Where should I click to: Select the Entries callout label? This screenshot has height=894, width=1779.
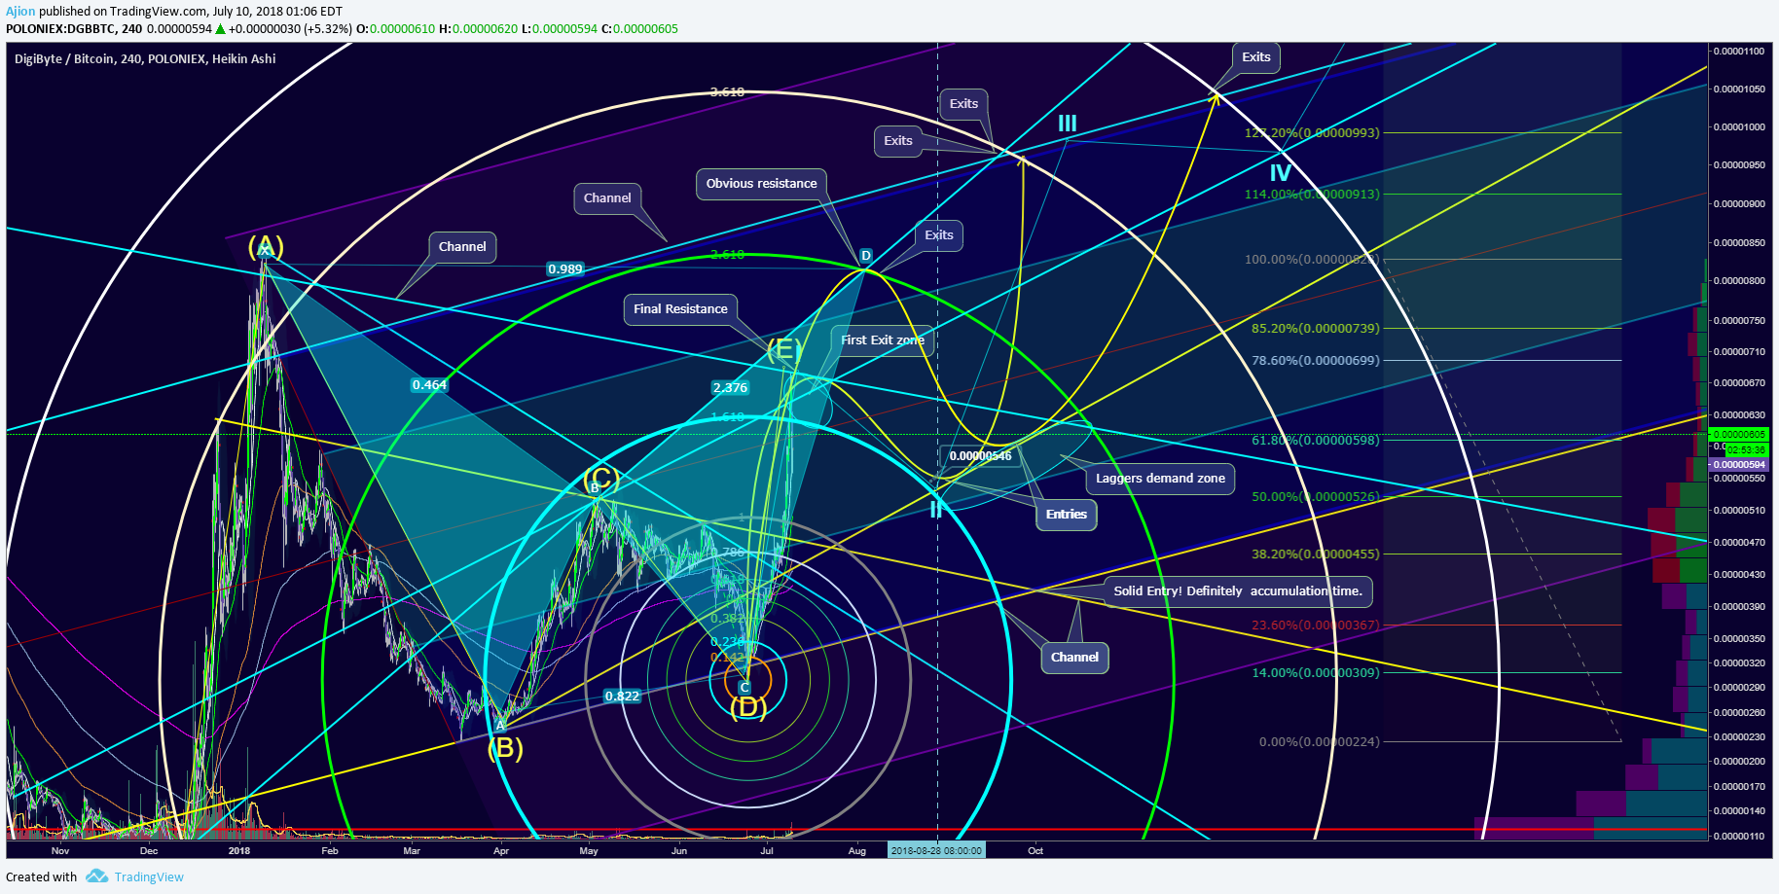pos(1067,515)
